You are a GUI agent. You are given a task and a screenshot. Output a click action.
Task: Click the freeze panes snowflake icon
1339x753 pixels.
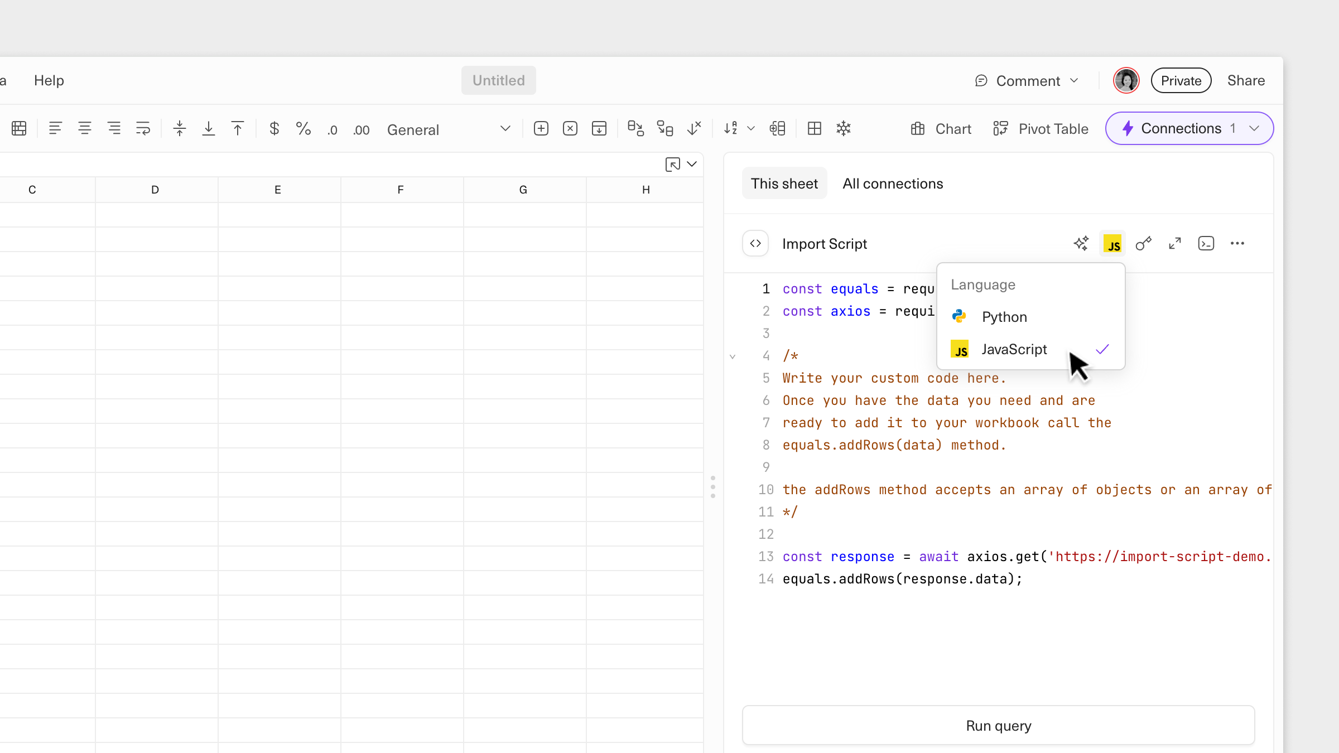point(843,128)
